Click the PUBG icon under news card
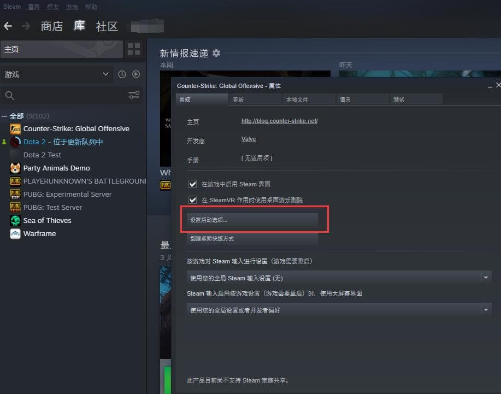Image resolution: width=501 pixels, height=394 pixels. click(x=165, y=185)
